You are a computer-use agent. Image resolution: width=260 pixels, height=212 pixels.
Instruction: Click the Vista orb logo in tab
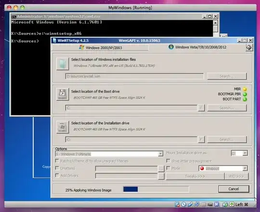pyautogui.click(x=171, y=47)
